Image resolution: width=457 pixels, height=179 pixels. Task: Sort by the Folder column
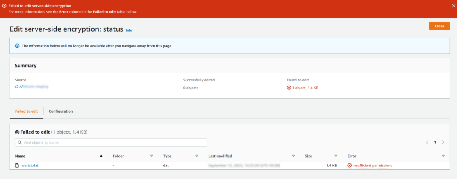(x=152, y=156)
